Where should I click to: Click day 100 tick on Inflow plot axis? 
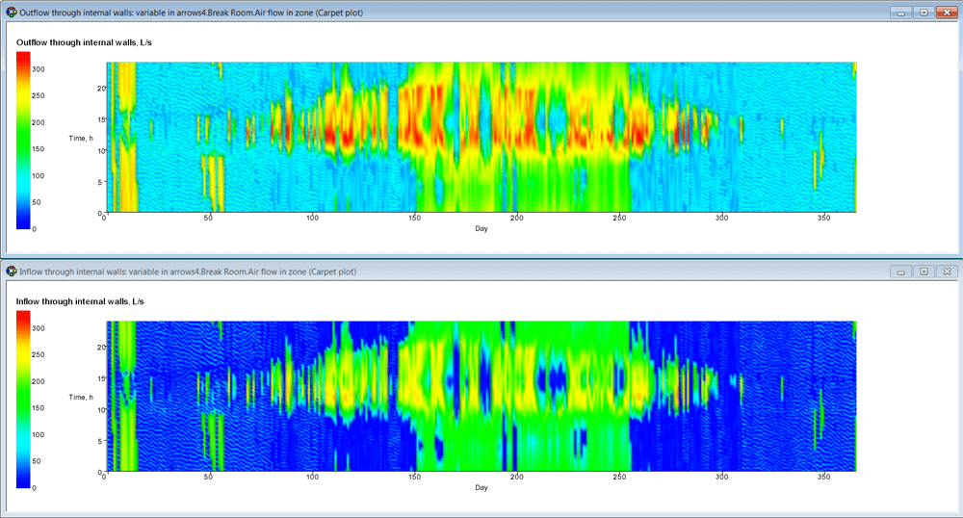312,478
